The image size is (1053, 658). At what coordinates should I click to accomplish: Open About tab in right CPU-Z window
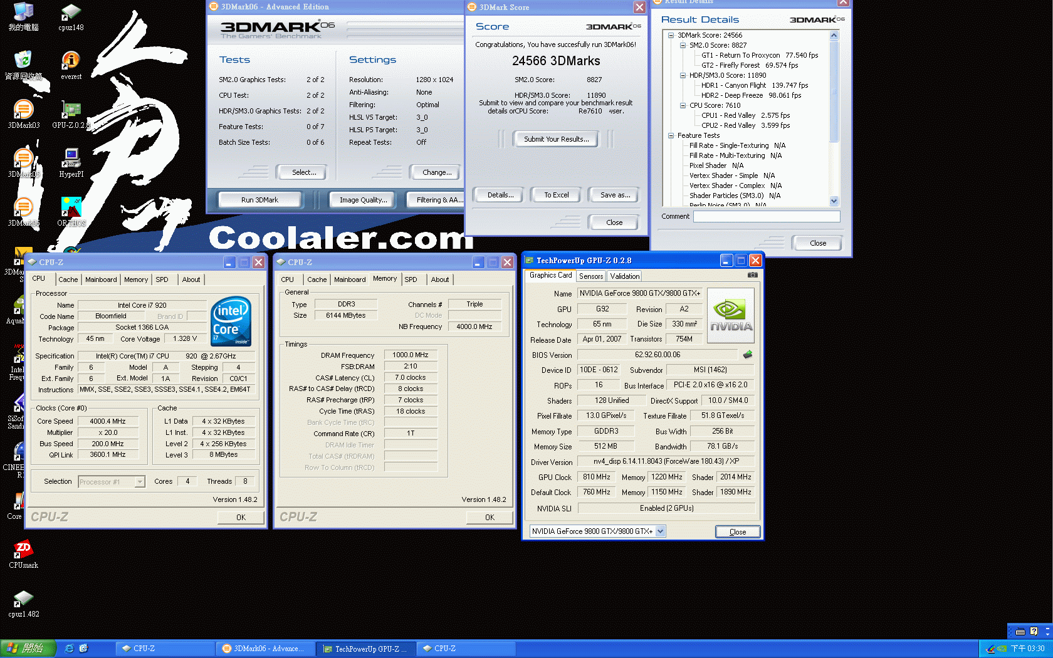440,279
